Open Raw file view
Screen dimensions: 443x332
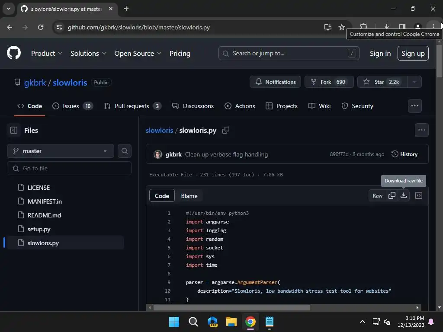377,196
